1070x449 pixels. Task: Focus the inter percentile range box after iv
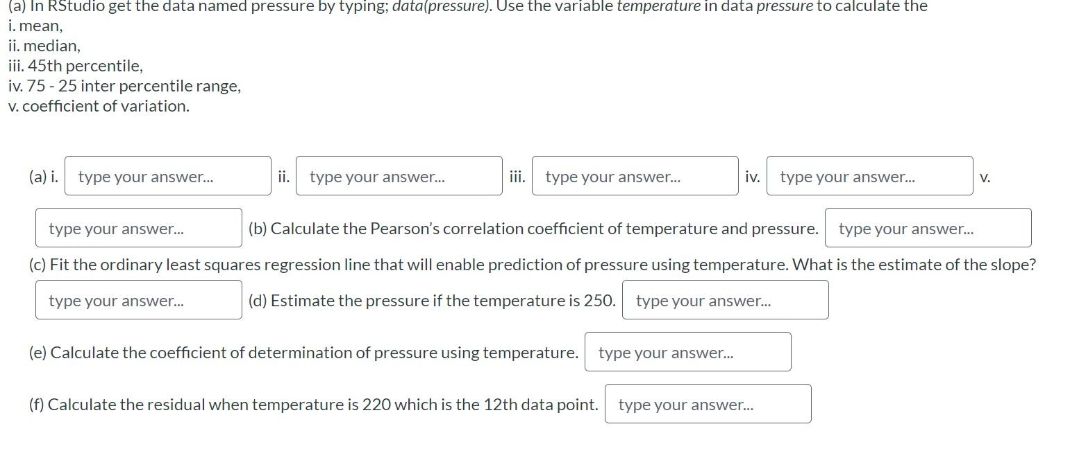tap(869, 176)
